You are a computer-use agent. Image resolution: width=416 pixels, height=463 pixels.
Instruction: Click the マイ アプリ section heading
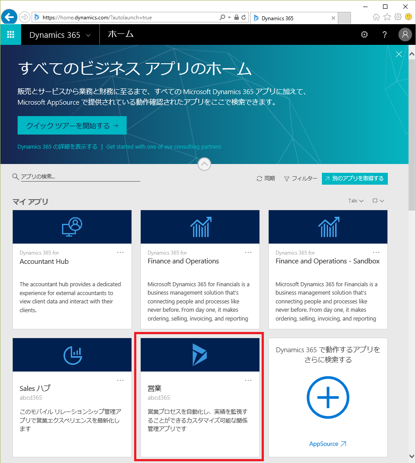tap(30, 202)
